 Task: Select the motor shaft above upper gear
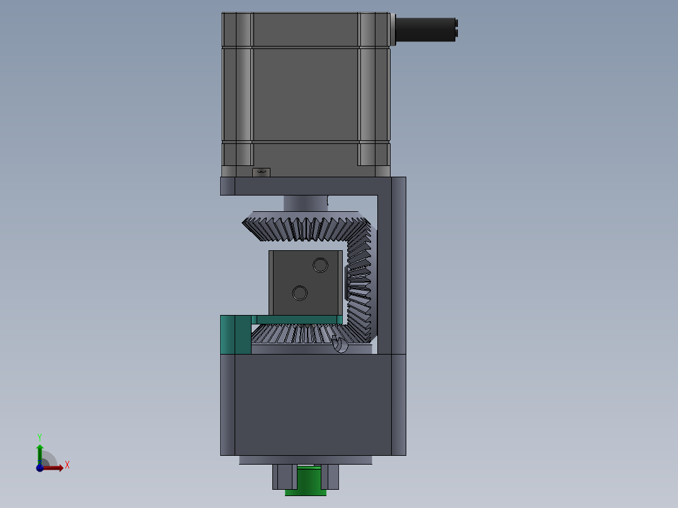[x=306, y=203]
